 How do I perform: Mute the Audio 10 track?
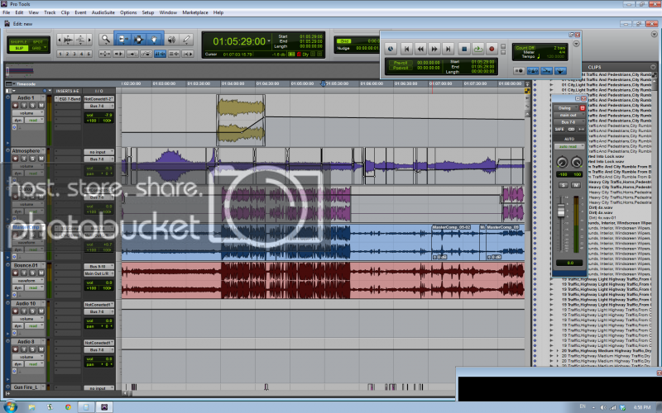(41, 311)
